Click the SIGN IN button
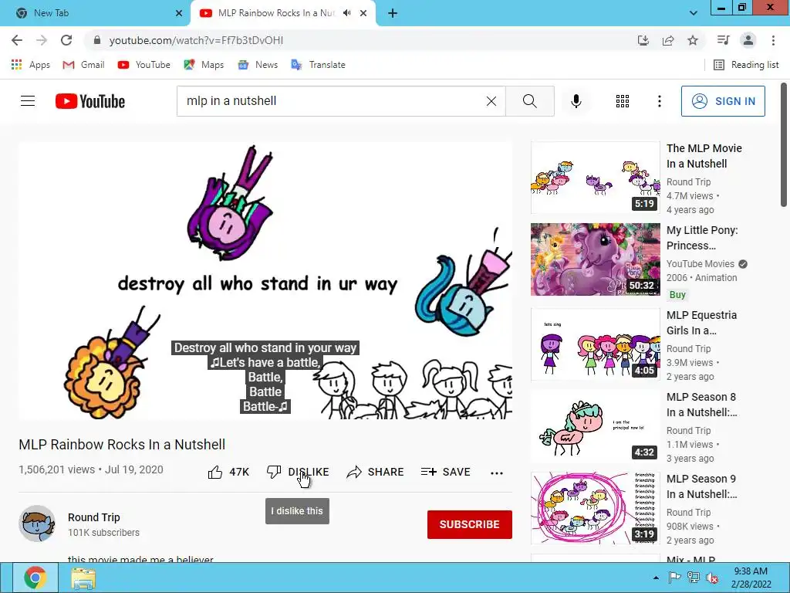790x593 pixels. pos(722,101)
